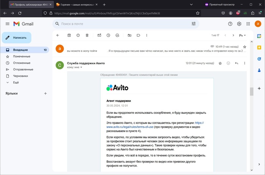Snooze the conversation with clock icon
265x175 pixels.
[x=108, y=35]
